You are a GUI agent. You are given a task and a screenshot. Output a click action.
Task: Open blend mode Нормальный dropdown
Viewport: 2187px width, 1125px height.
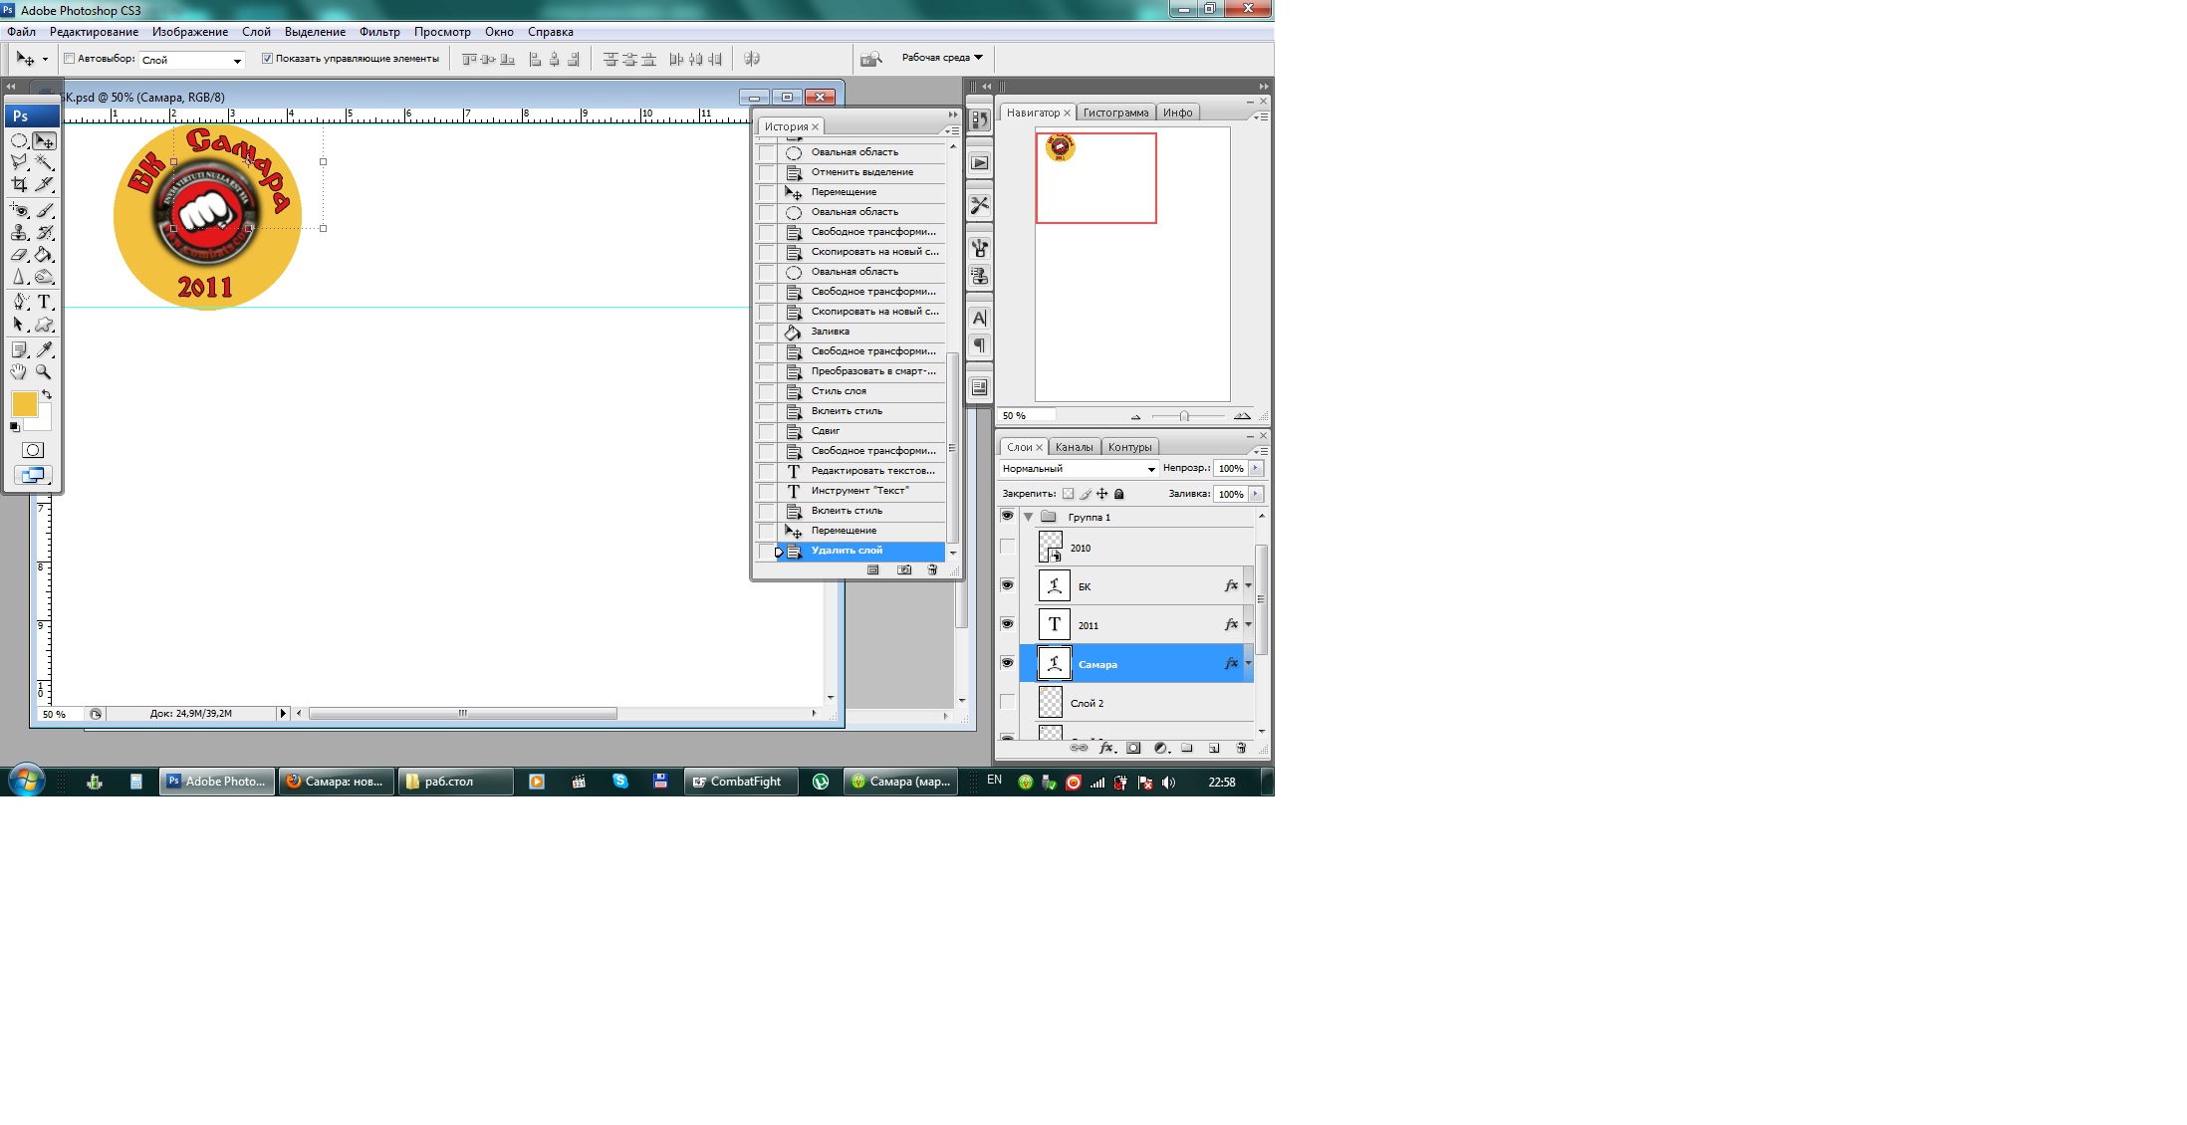[1079, 469]
